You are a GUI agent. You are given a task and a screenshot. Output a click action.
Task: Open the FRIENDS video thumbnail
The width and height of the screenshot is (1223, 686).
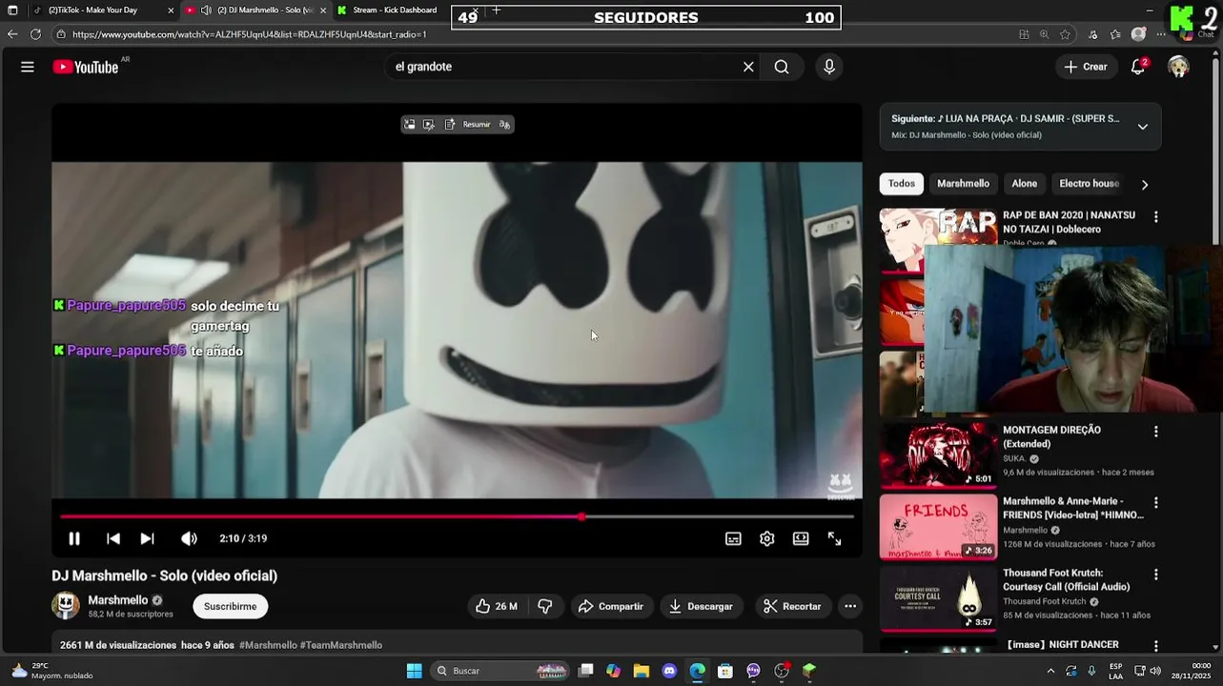[938, 527]
